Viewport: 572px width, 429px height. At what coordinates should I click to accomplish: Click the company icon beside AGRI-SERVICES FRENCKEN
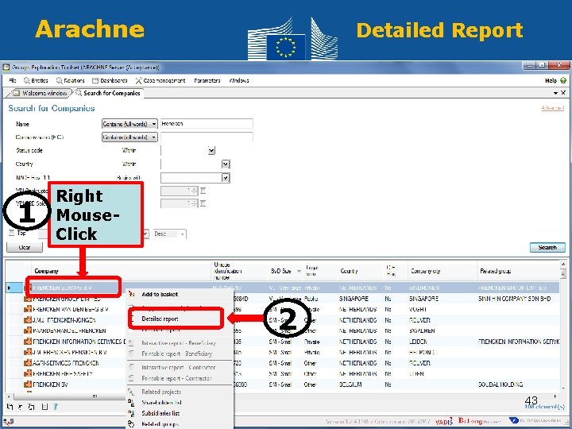point(28,362)
